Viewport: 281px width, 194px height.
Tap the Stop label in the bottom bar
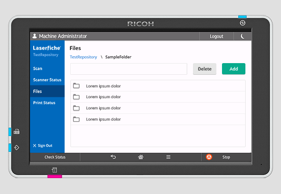pyautogui.click(x=226, y=157)
